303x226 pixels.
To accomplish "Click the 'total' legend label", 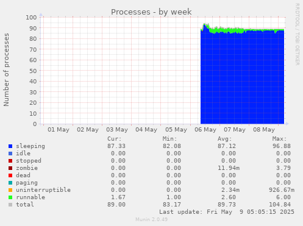I will tap(25, 205).
